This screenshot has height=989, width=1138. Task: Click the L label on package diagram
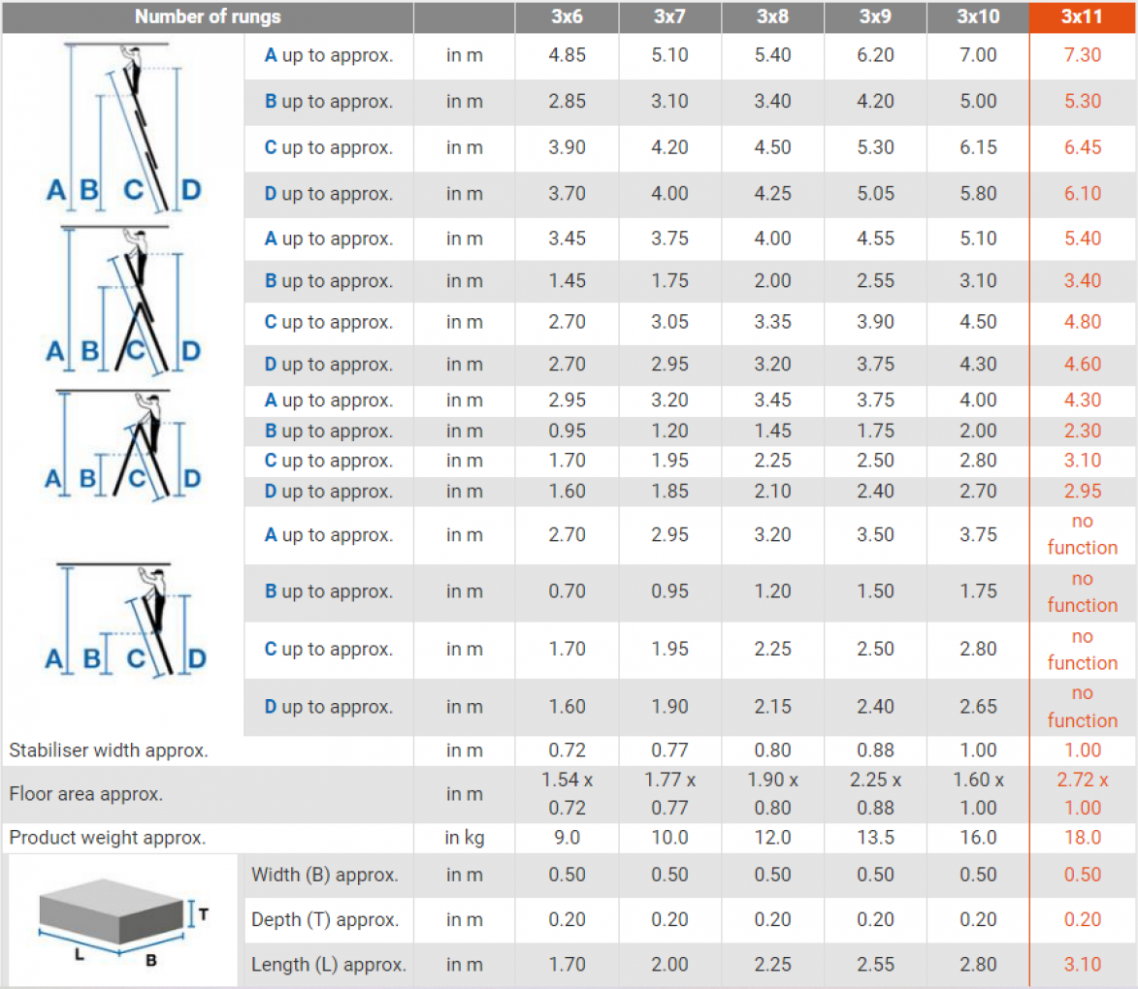click(x=79, y=954)
